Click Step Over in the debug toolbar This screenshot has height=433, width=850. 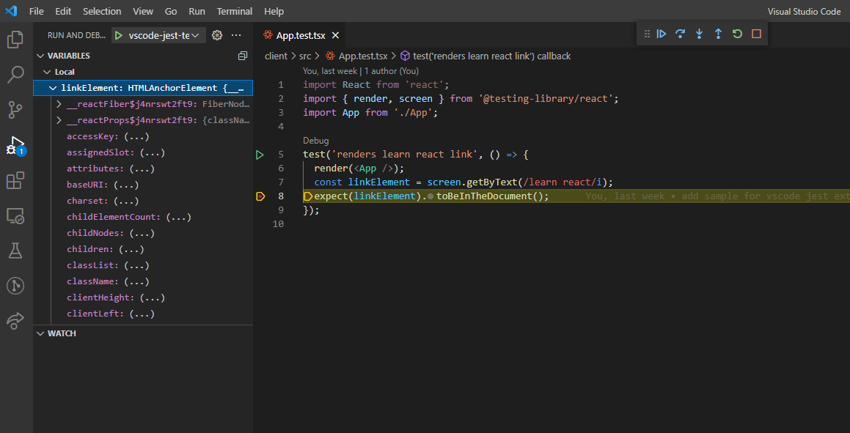(681, 34)
